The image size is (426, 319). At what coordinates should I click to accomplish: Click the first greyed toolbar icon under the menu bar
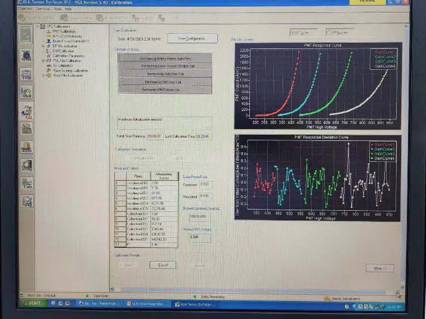click(23, 18)
